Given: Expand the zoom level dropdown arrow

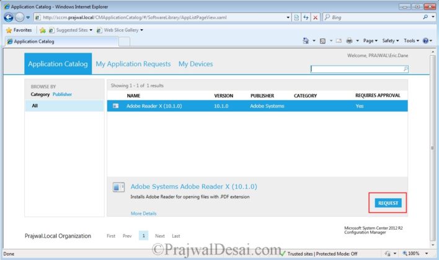Looking at the screenshot, I should pyautogui.click(x=427, y=254).
